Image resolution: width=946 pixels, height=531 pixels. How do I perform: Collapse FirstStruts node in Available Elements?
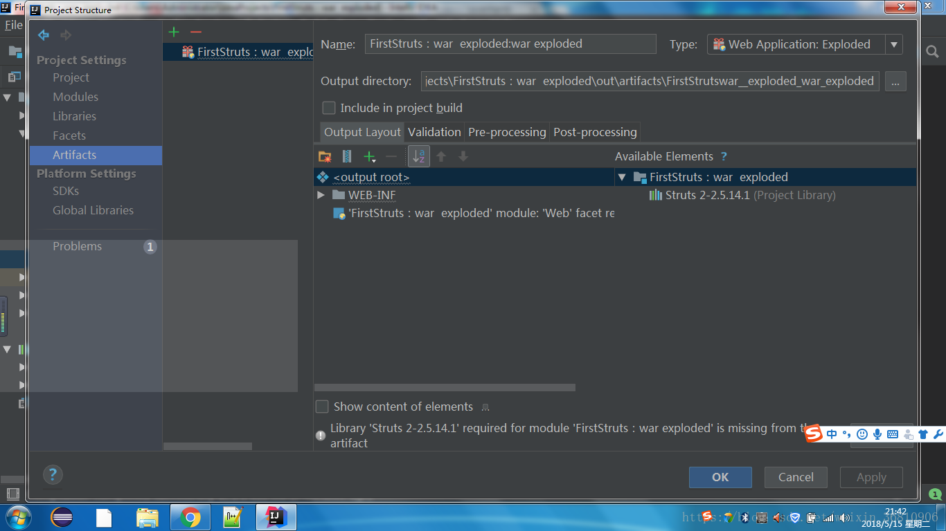[x=622, y=177]
